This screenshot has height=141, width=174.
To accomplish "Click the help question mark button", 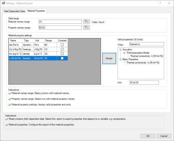I will pyautogui.click(x=160, y=3).
